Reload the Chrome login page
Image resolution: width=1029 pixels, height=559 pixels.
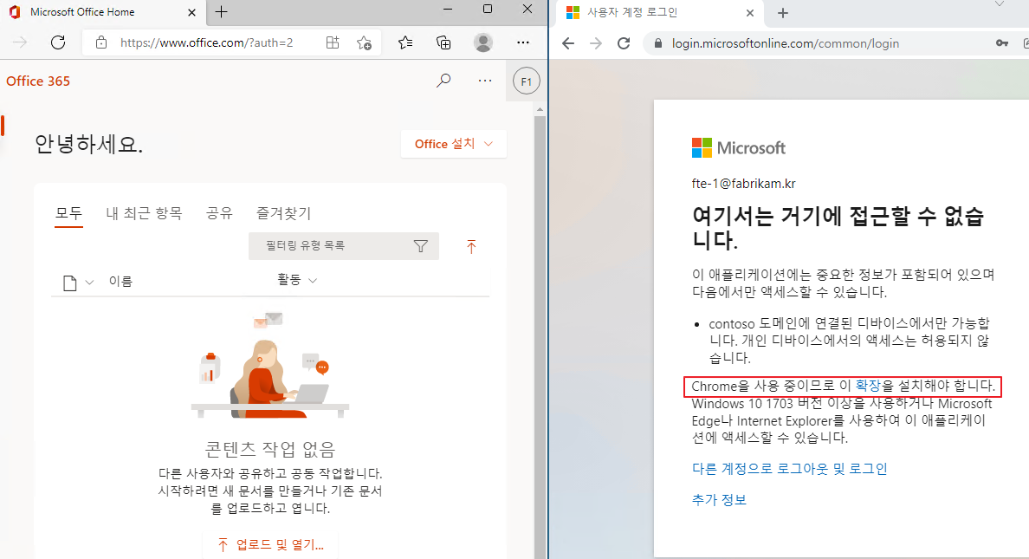coord(625,43)
